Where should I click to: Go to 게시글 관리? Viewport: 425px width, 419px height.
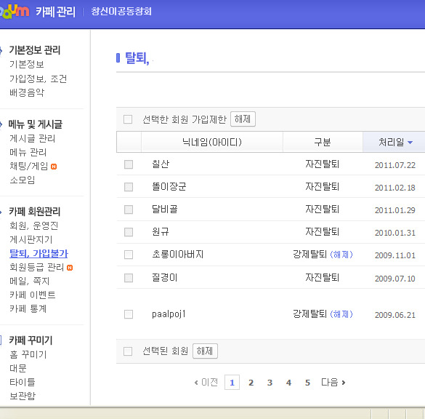pyautogui.click(x=32, y=138)
